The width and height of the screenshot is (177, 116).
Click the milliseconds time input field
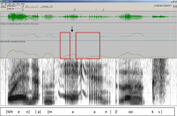[x=14, y=6]
